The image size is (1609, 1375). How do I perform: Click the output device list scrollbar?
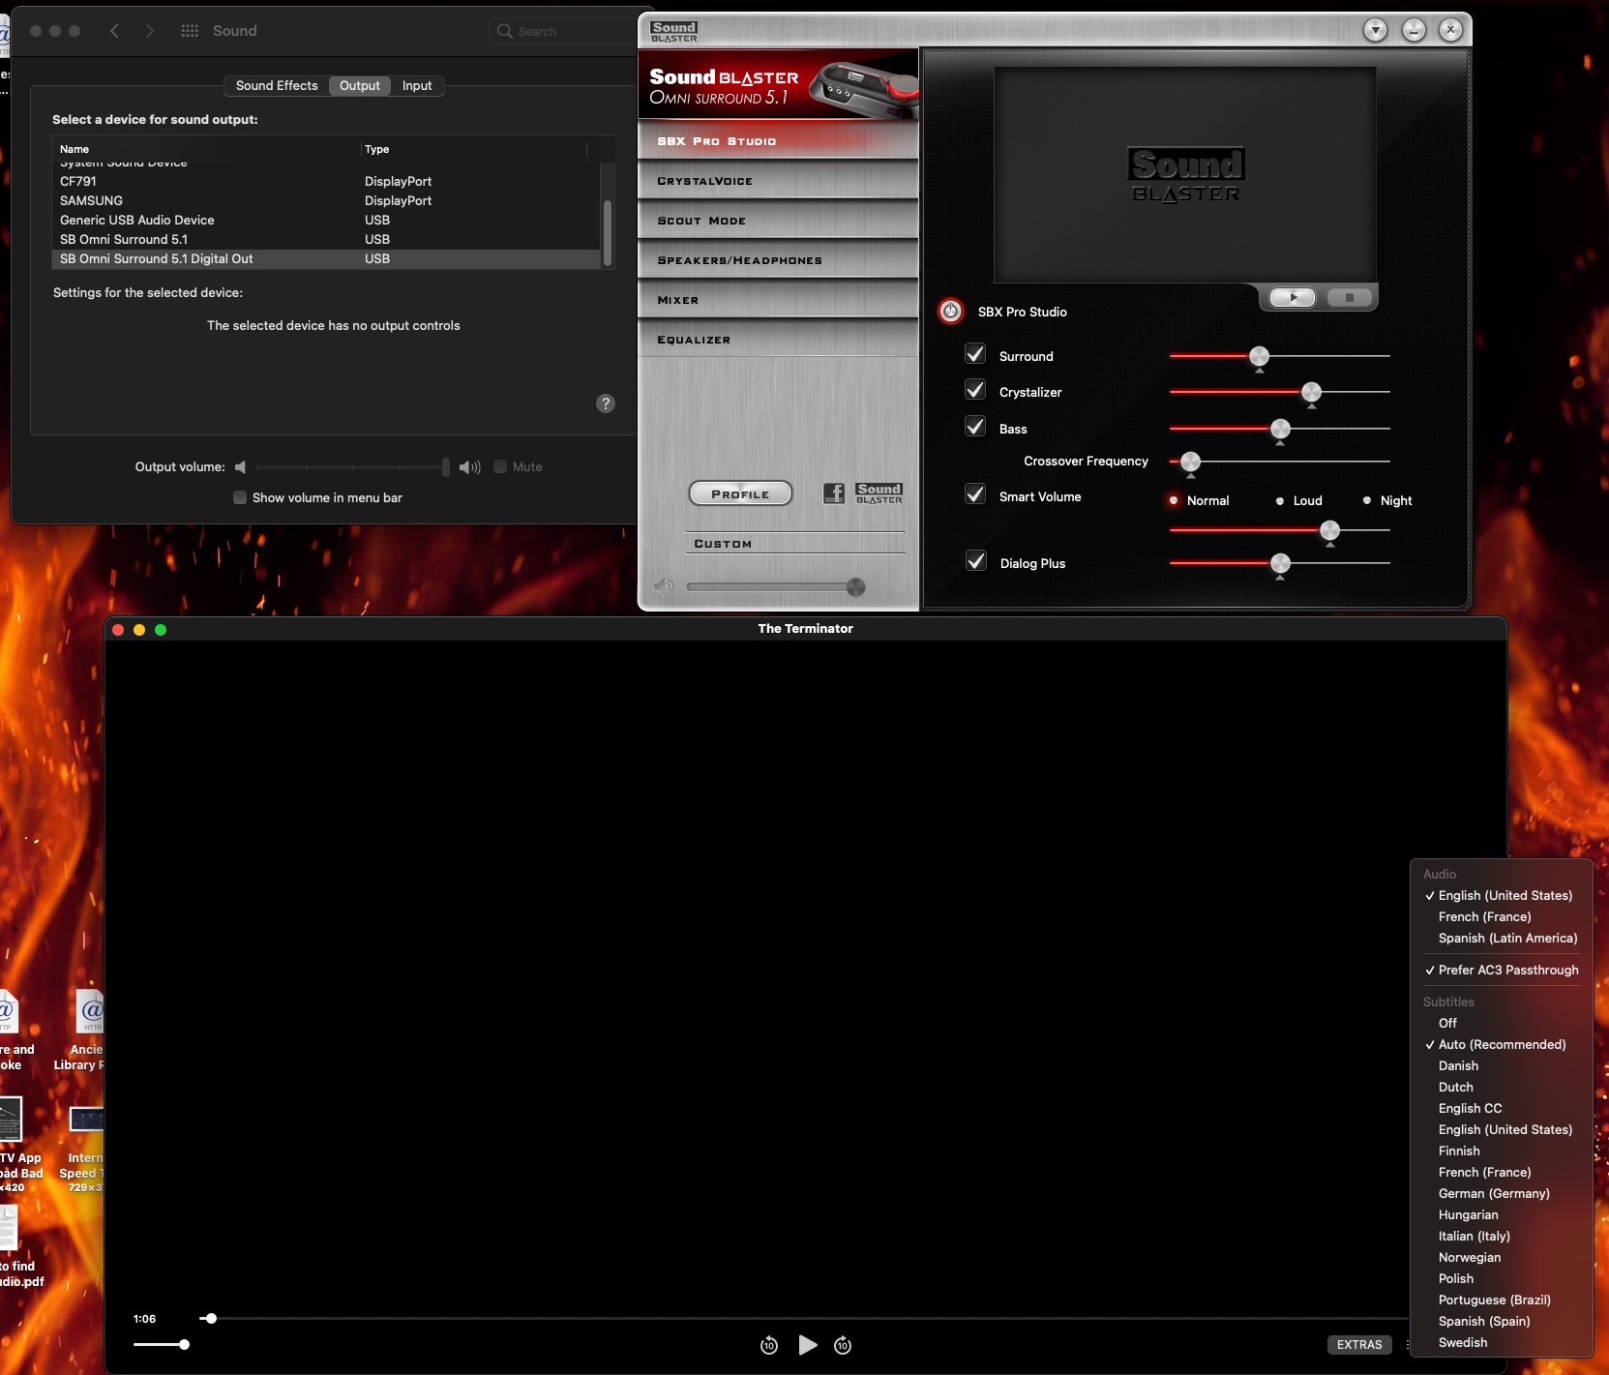click(608, 232)
